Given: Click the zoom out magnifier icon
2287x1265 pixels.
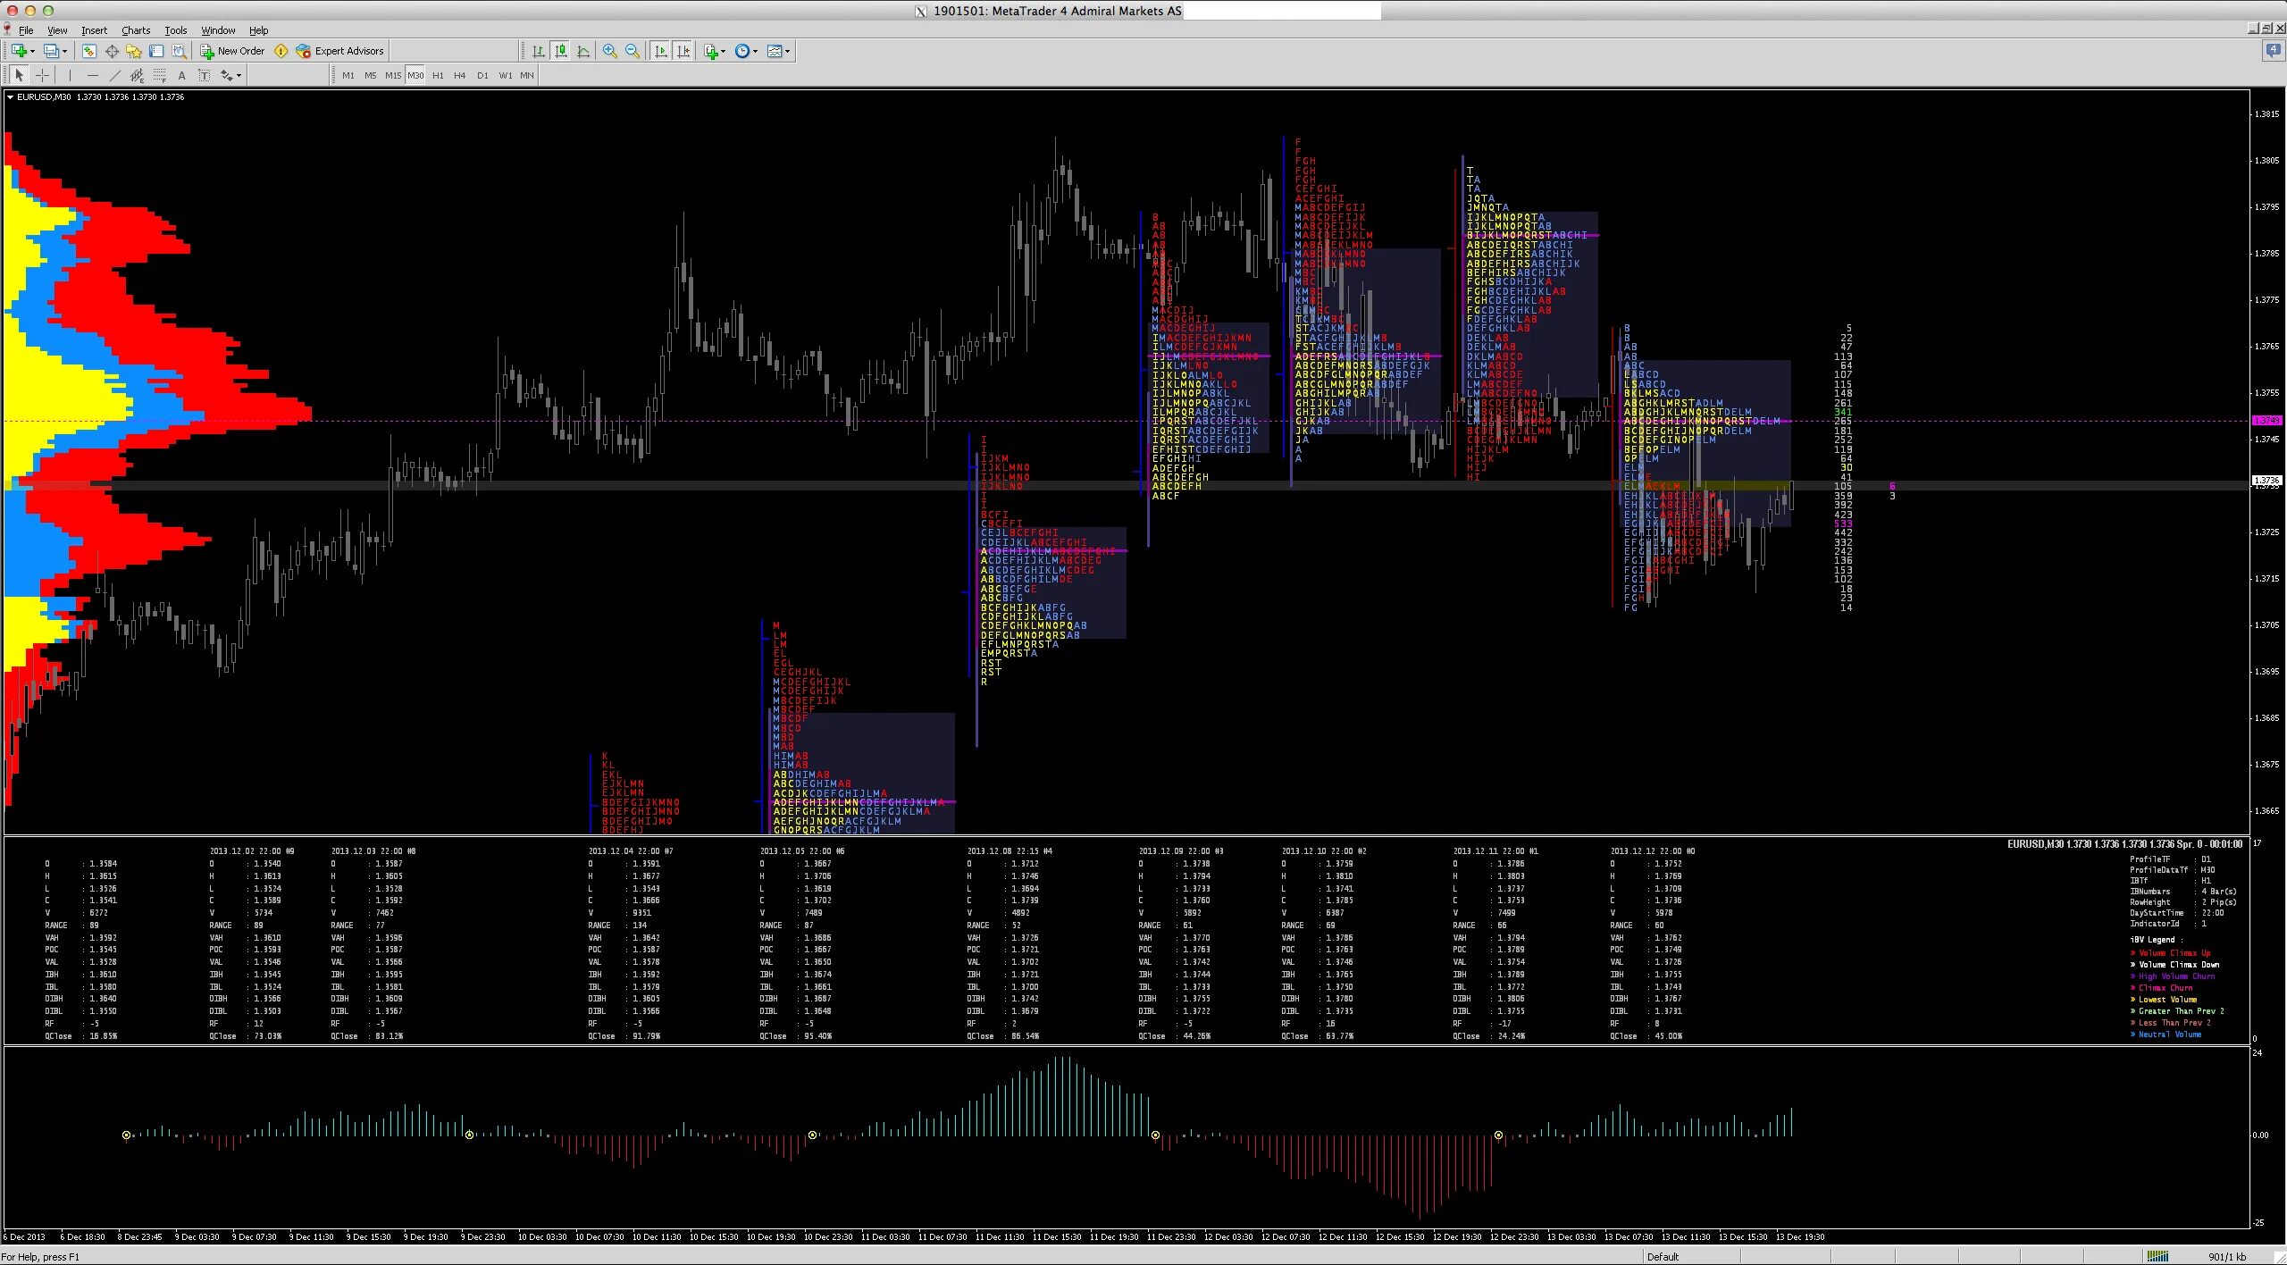Looking at the screenshot, I should click(x=634, y=50).
